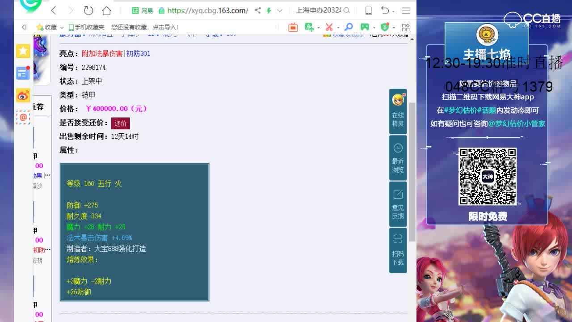Click the 等级 160 五行 火 line
Screen dimensions: 572x322
94,184
